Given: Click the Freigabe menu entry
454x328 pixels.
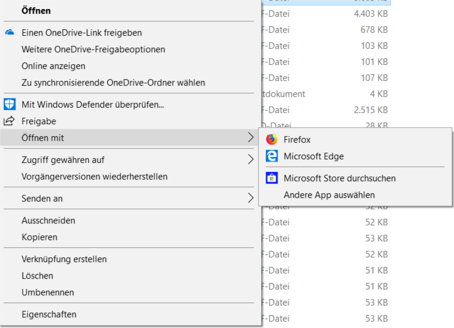Looking at the screenshot, I should pos(39,121).
